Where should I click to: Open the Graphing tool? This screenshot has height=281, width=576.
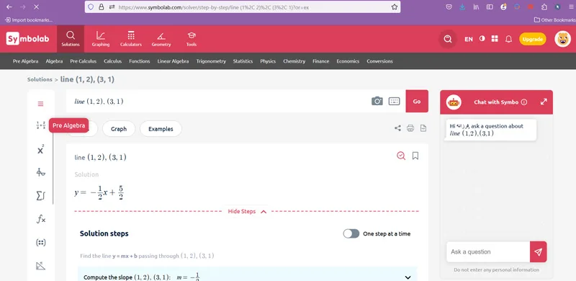101,39
